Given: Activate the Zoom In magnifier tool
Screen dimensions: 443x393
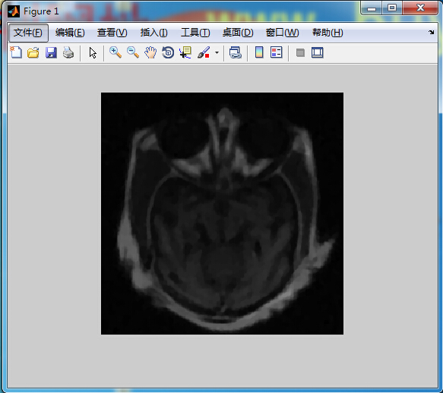Looking at the screenshot, I should click(115, 52).
